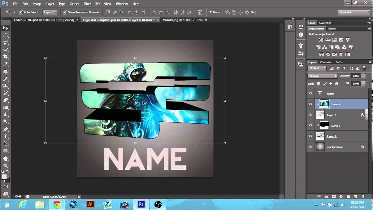Image resolution: width=373 pixels, height=210 pixels.
Task: Select the Move tool
Action: [x=6, y=28]
